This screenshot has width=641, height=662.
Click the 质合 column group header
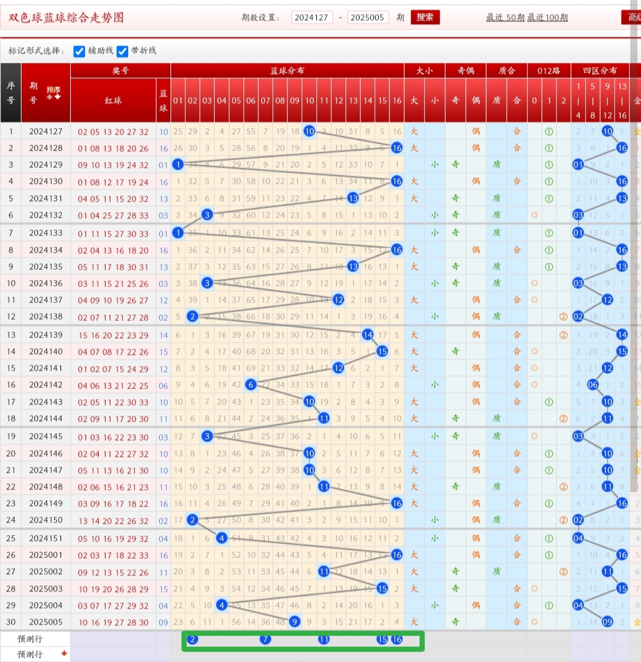coord(507,71)
